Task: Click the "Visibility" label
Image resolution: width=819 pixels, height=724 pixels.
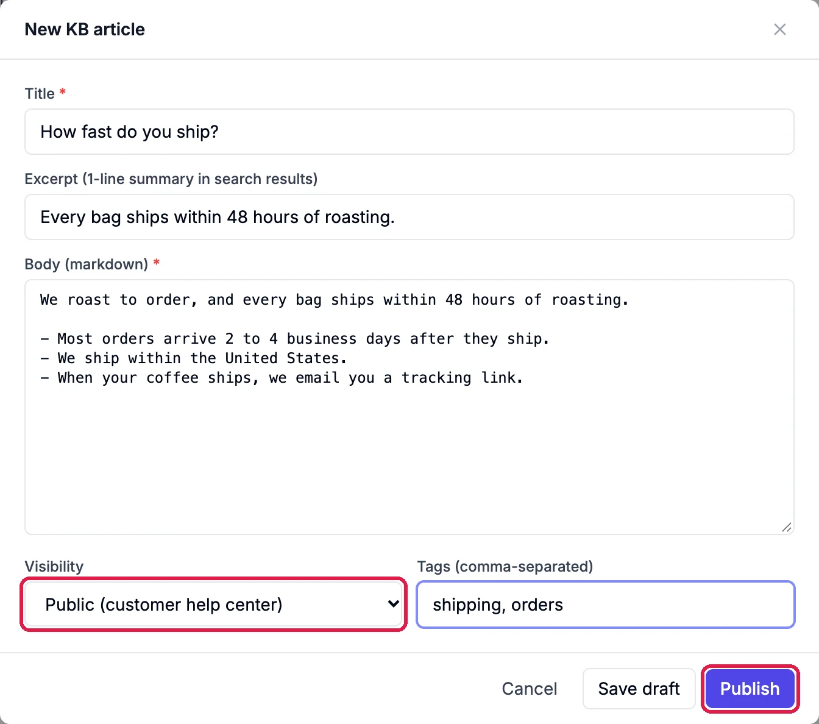Action: [54, 566]
